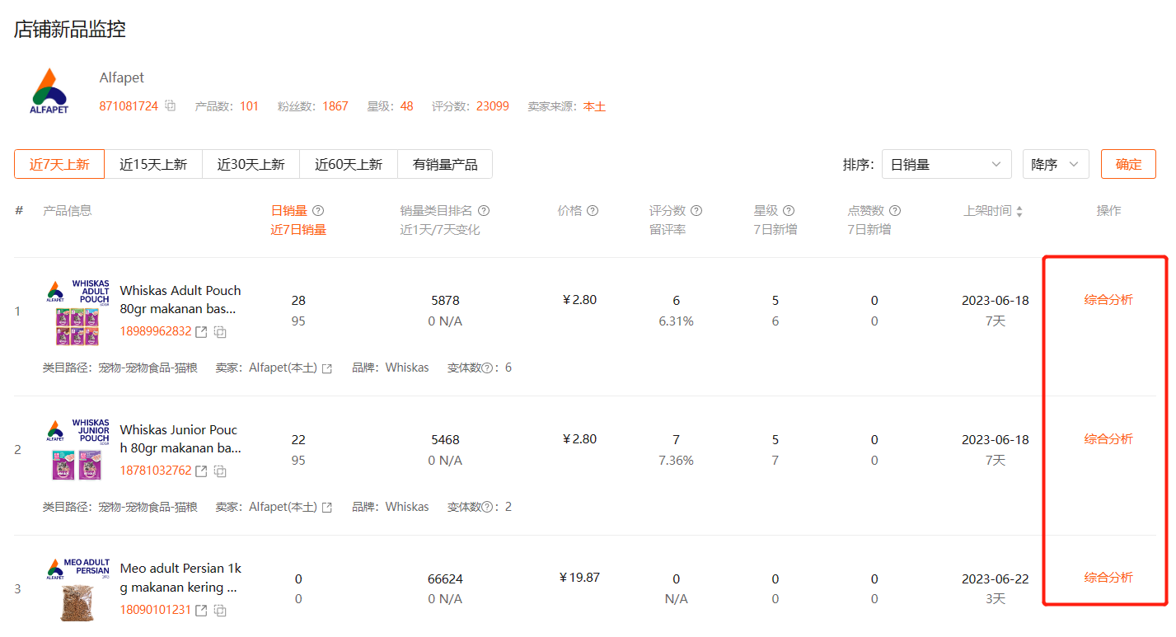Click the shop name Alfapet

pos(122,77)
